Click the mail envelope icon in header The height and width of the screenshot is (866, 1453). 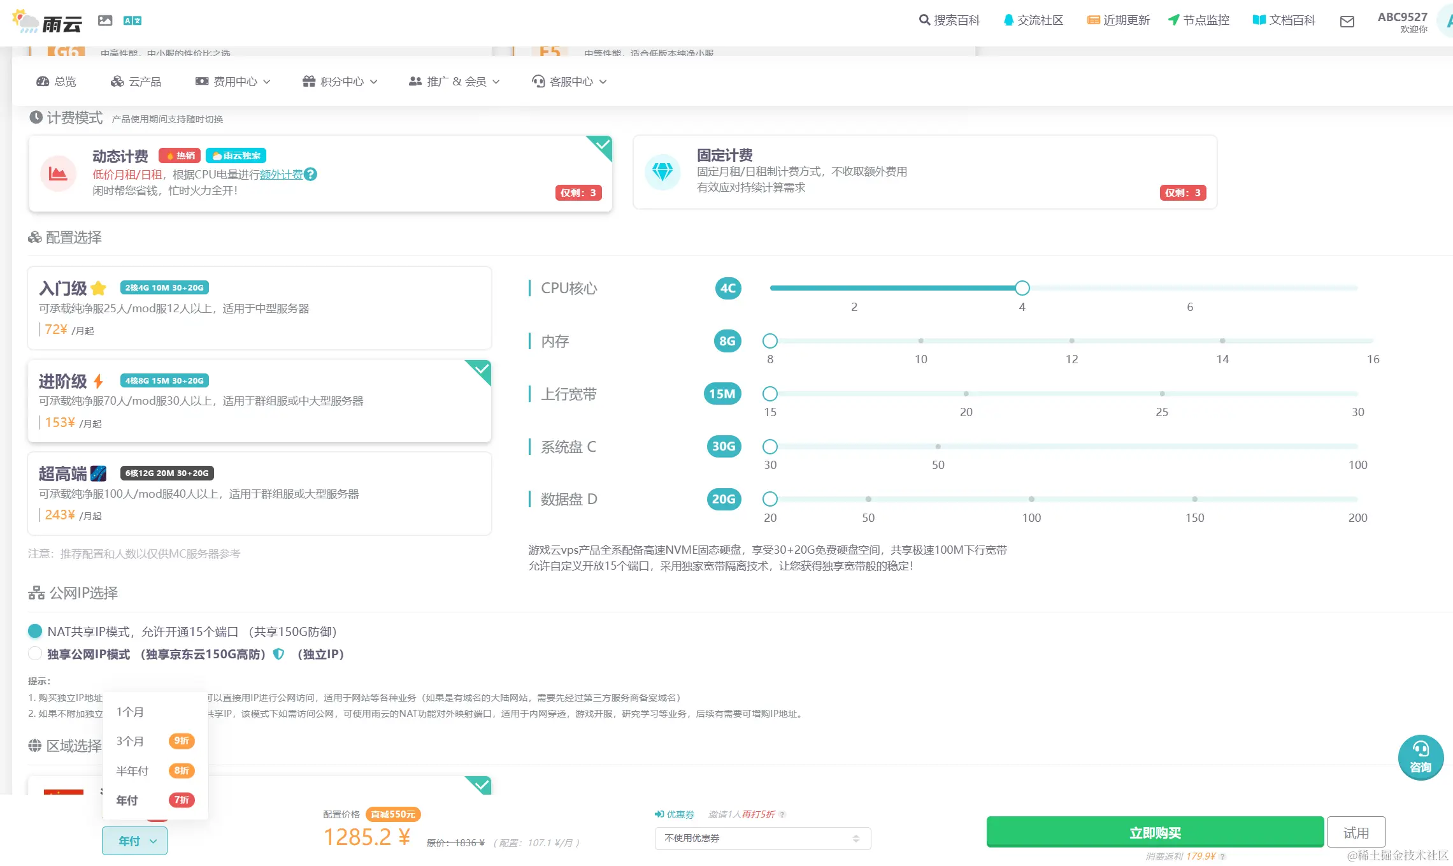1347,22
